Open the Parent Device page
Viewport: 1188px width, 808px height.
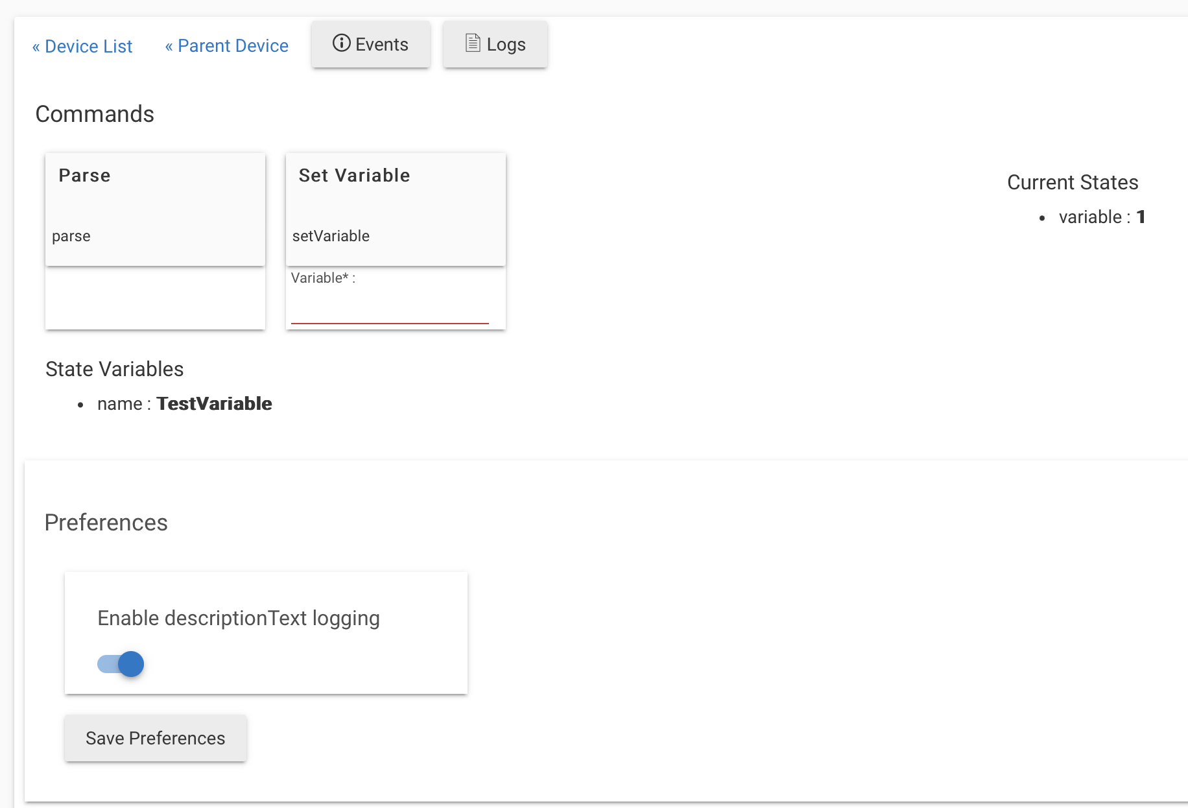226,46
